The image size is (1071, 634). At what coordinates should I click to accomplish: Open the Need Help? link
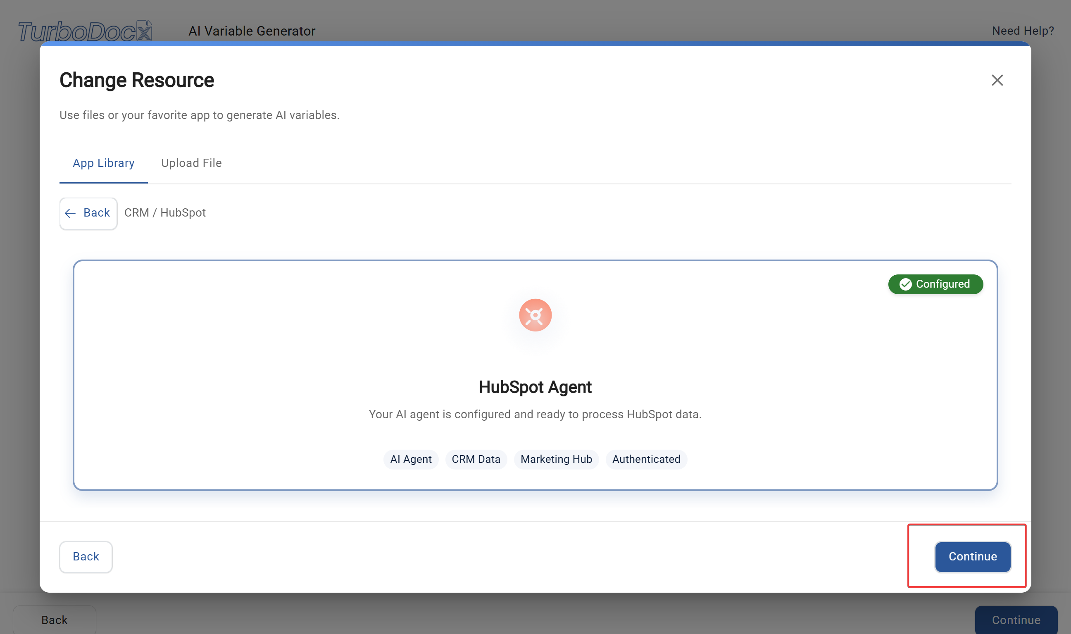tap(1023, 31)
